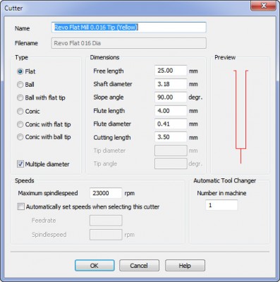Screen dimensions: 280x282
Task: Choose Ball with flat tip type
Action: pyautogui.click(x=20, y=98)
